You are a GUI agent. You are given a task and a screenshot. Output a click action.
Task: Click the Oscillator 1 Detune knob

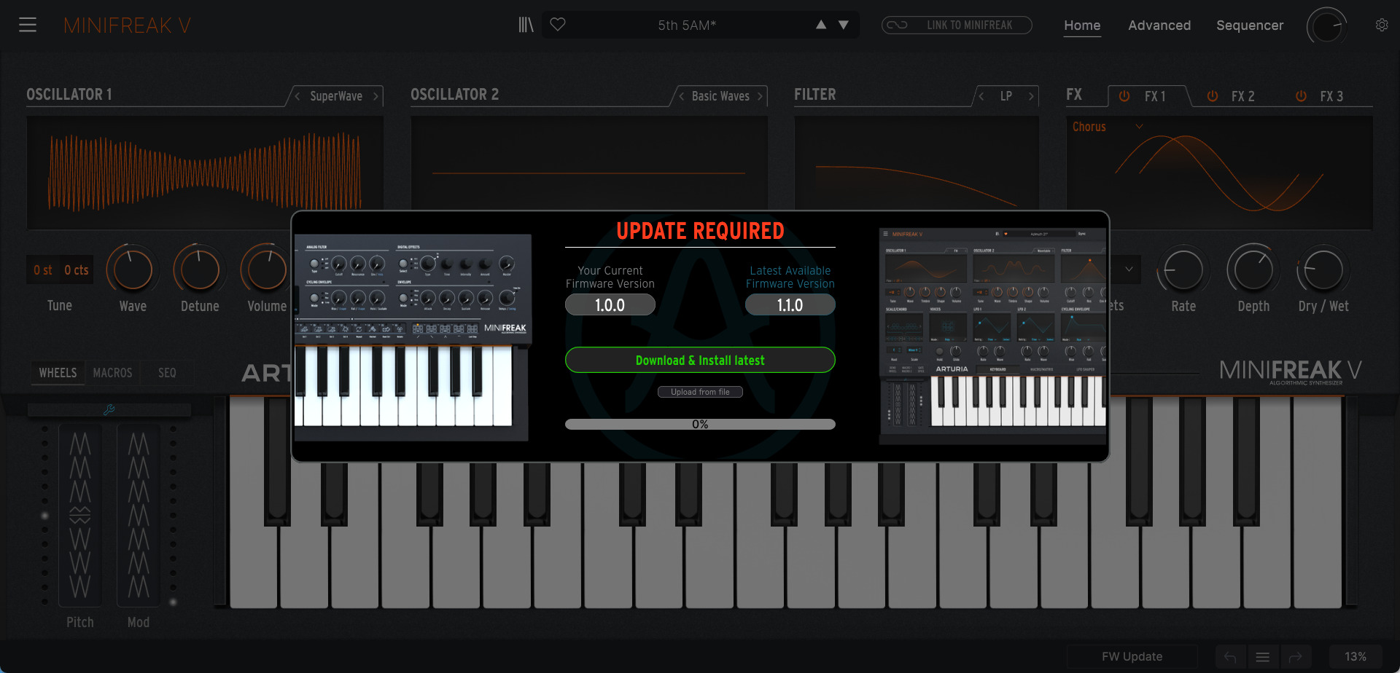pos(200,269)
